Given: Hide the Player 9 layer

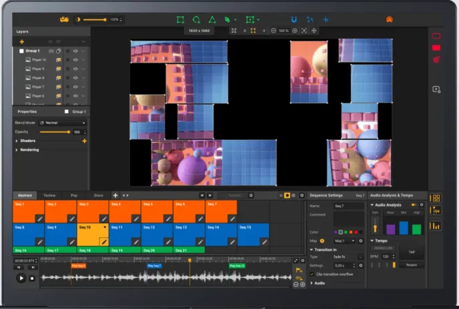Looking at the screenshot, I should point(75,69).
